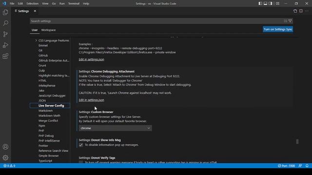Open the Terminal menu
The height and width of the screenshot is (175, 312).
tap(74, 3)
